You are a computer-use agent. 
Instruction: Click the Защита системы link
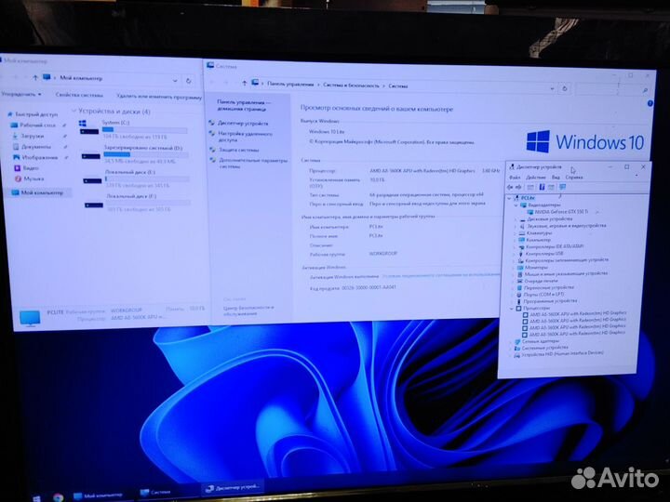(239, 149)
